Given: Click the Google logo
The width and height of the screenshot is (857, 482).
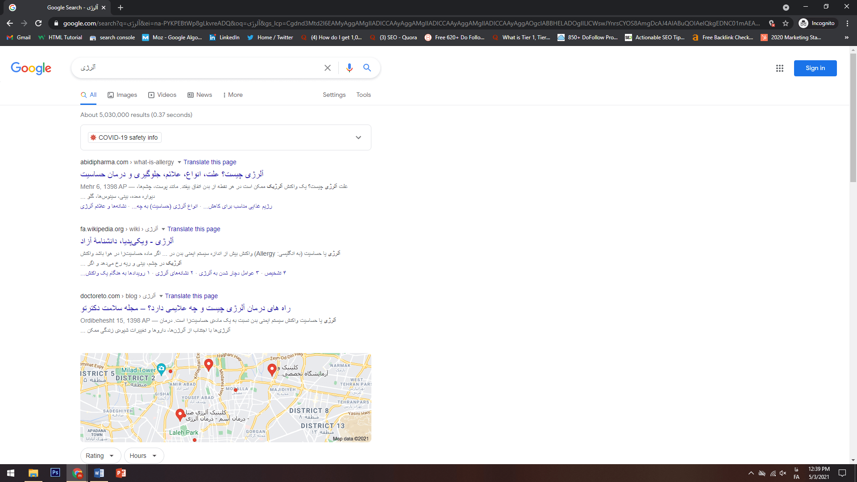Looking at the screenshot, I should [31, 68].
